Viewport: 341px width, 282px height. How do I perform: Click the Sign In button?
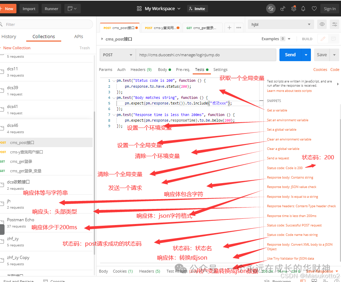tap(330, 9)
